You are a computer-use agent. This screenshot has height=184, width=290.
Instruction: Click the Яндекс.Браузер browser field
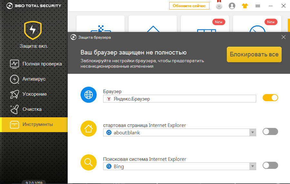[179, 99]
